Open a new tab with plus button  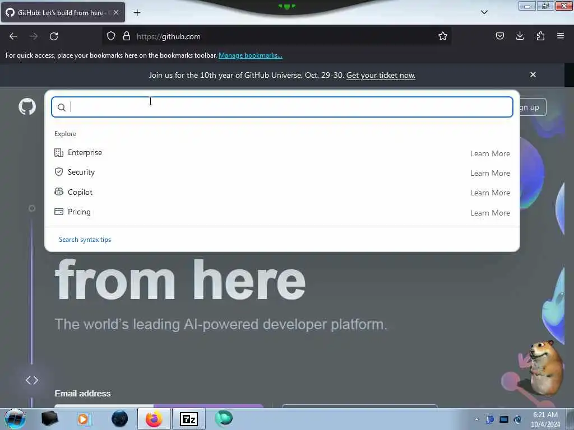137,13
